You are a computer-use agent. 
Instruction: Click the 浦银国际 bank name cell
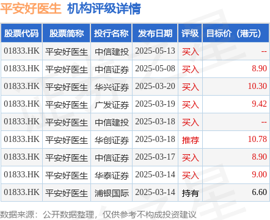[112, 193]
